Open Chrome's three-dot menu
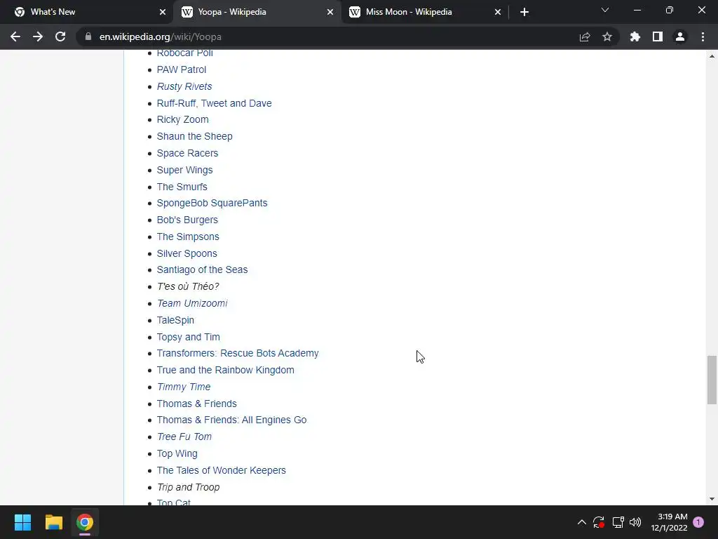Viewport: 718px width, 539px height. click(703, 36)
